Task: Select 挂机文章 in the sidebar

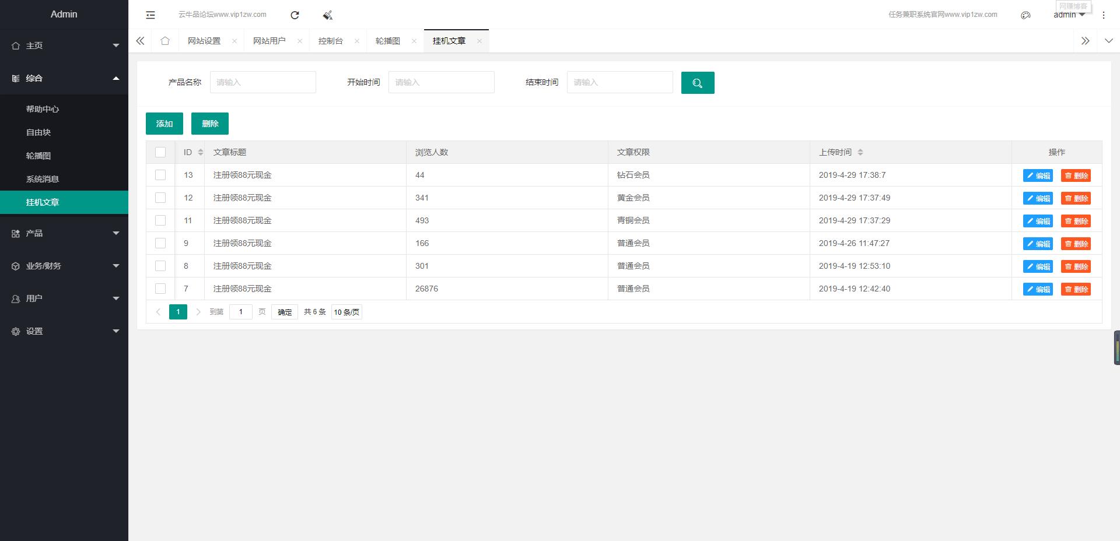Action: tap(64, 202)
